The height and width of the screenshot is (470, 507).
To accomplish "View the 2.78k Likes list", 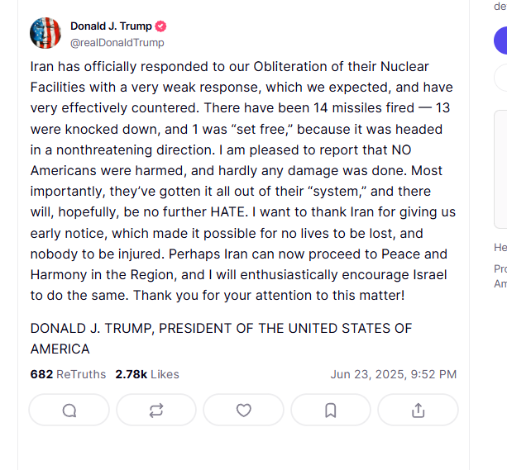I will click(147, 374).
